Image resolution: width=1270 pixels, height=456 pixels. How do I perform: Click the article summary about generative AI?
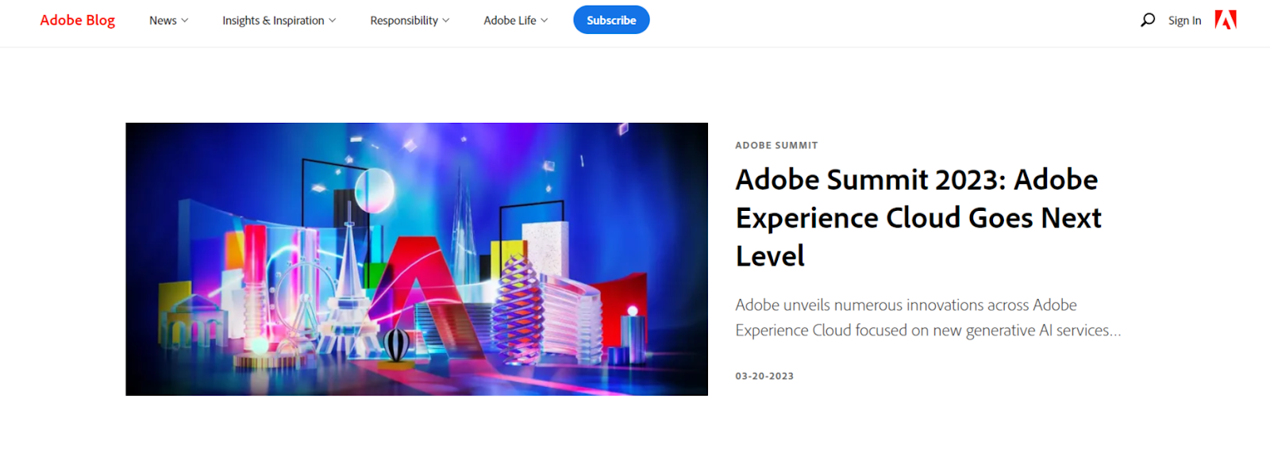tap(928, 317)
